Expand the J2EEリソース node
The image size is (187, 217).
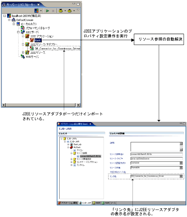click(x=23, y=53)
